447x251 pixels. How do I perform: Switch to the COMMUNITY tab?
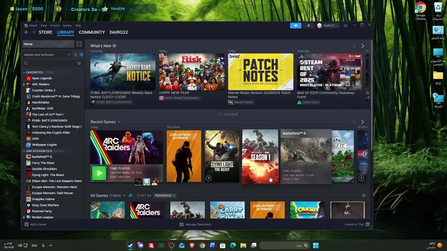tap(92, 32)
